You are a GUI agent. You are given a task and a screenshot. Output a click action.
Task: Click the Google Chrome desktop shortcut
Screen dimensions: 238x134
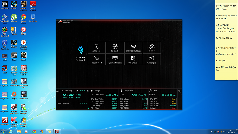[23, 19]
